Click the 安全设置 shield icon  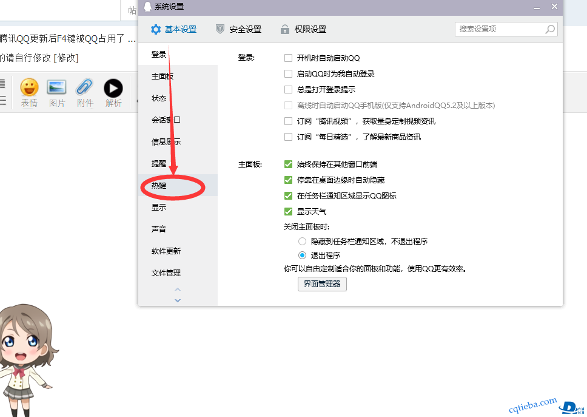tap(220, 29)
